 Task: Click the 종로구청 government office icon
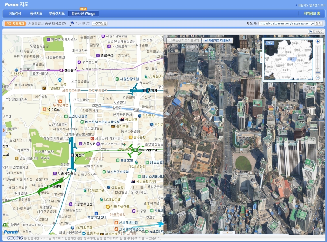coord(98,55)
